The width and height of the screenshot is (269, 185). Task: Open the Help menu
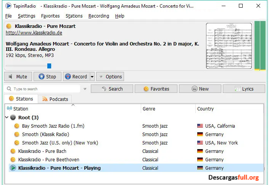click(x=119, y=16)
